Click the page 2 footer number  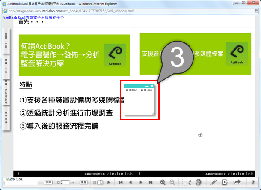[x=18, y=173]
